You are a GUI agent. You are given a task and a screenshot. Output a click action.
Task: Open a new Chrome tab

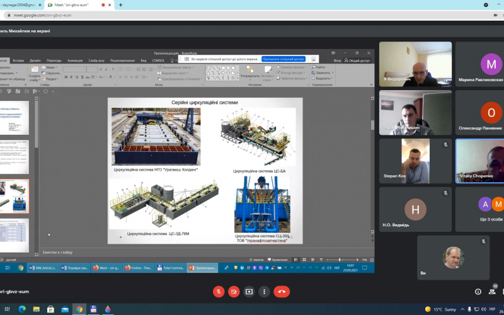click(120, 5)
